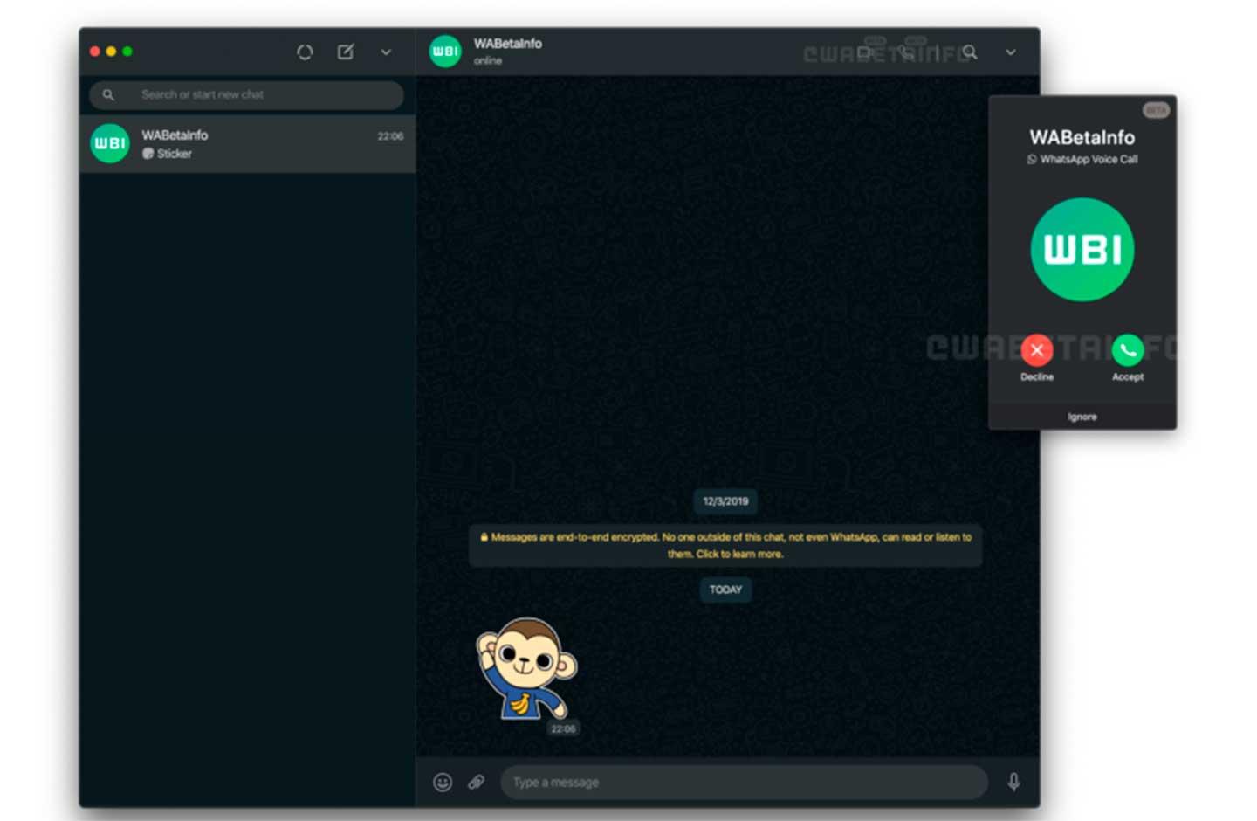Select the monkey sticker message

(x=526, y=669)
